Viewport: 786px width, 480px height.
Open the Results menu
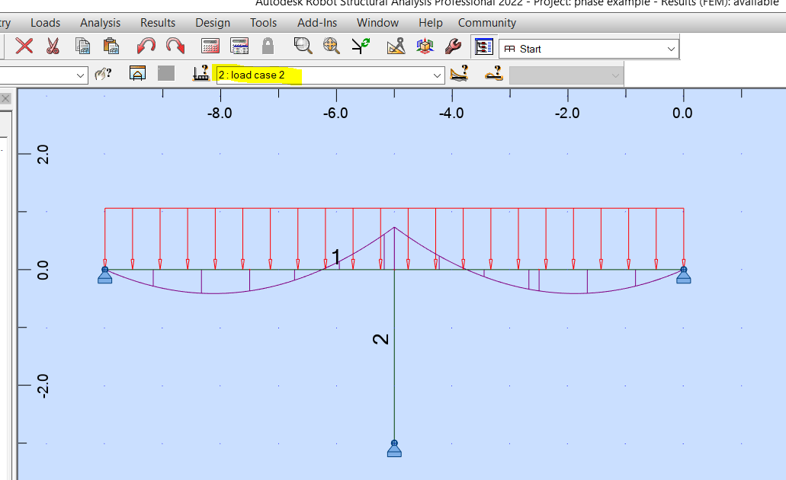[x=158, y=23]
